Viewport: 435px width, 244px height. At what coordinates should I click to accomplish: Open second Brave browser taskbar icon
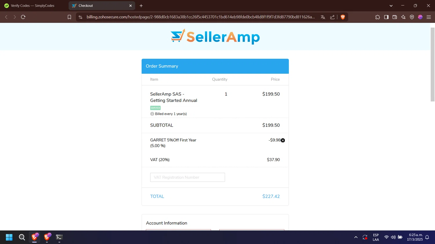point(47,237)
